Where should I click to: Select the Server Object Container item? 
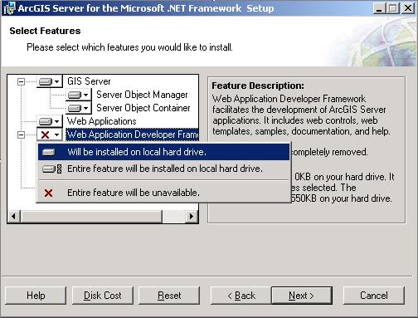tap(143, 108)
